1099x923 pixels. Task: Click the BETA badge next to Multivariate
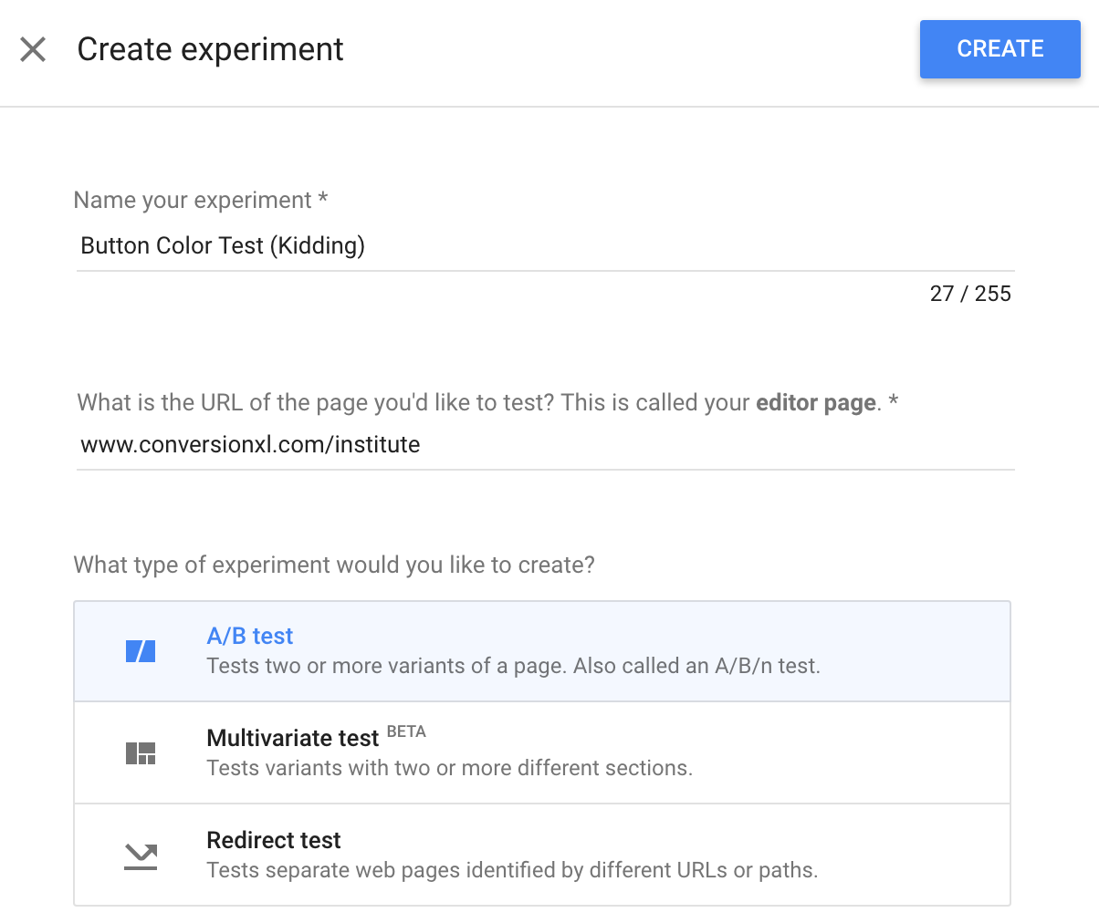coord(406,731)
